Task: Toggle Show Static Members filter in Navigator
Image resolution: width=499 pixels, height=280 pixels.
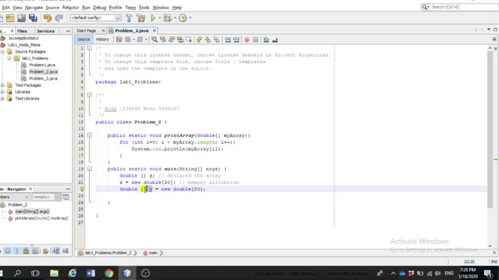Action: 17,251
